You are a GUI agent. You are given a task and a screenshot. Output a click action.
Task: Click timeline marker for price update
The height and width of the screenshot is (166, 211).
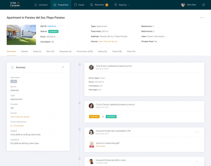pos(80,64)
